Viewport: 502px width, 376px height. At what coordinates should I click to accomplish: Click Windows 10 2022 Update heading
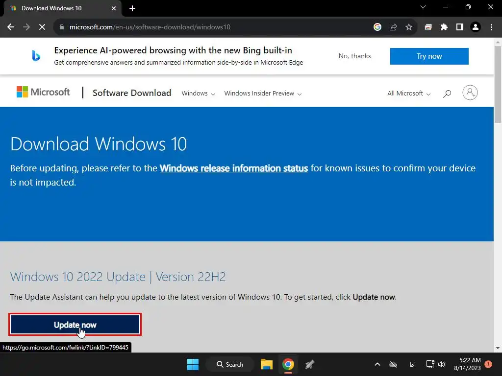point(118,277)
